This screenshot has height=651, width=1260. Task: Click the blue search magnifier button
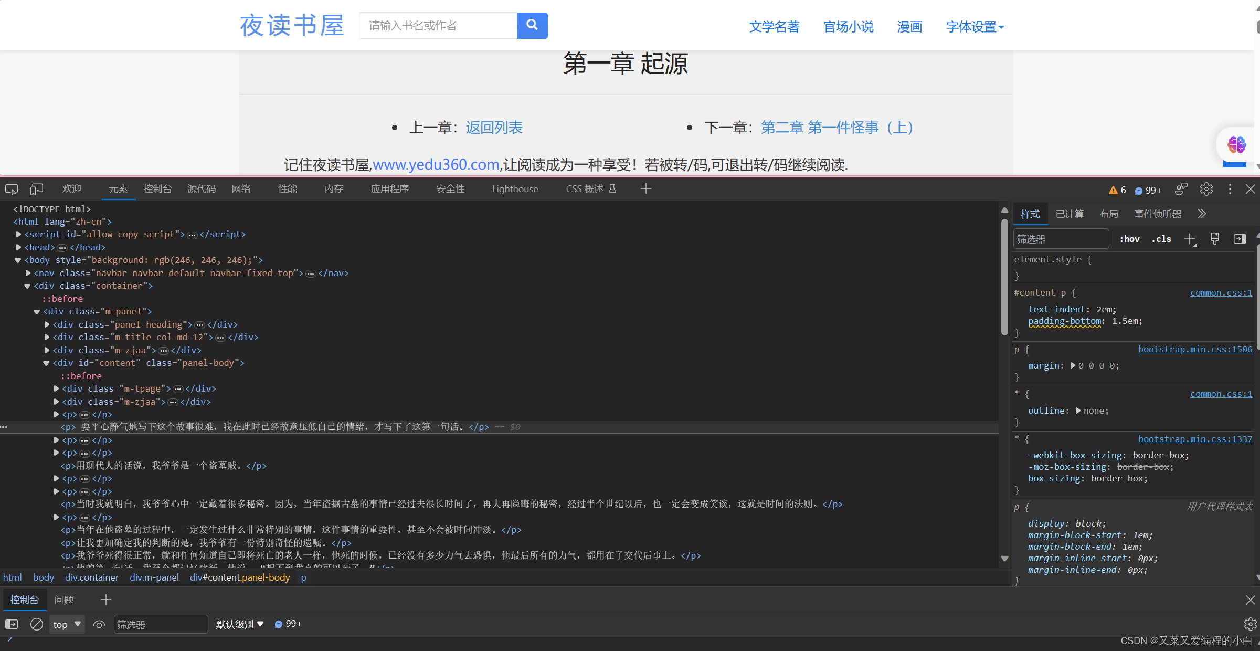coord(532,25)
